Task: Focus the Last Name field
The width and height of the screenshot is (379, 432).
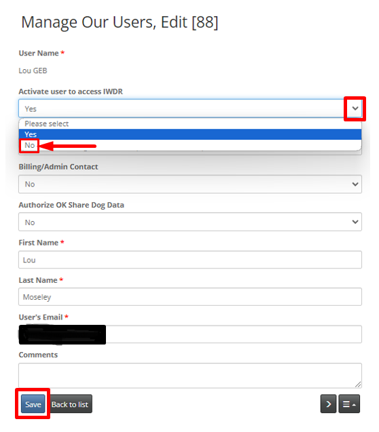Action: coord(190,297)
